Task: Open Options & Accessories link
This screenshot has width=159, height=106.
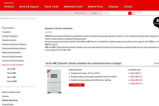Action: pyautogui.click(x=11, y=92)
